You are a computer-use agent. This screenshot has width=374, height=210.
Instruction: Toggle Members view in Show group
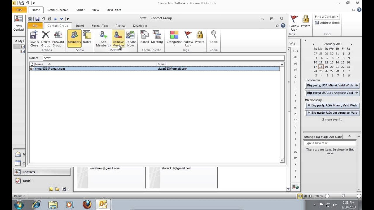pos(74,38)
